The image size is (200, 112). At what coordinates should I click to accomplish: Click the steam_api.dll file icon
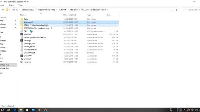click(x=22, y=47)
